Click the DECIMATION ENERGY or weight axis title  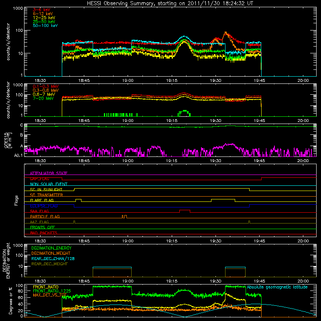click(6, 260)
